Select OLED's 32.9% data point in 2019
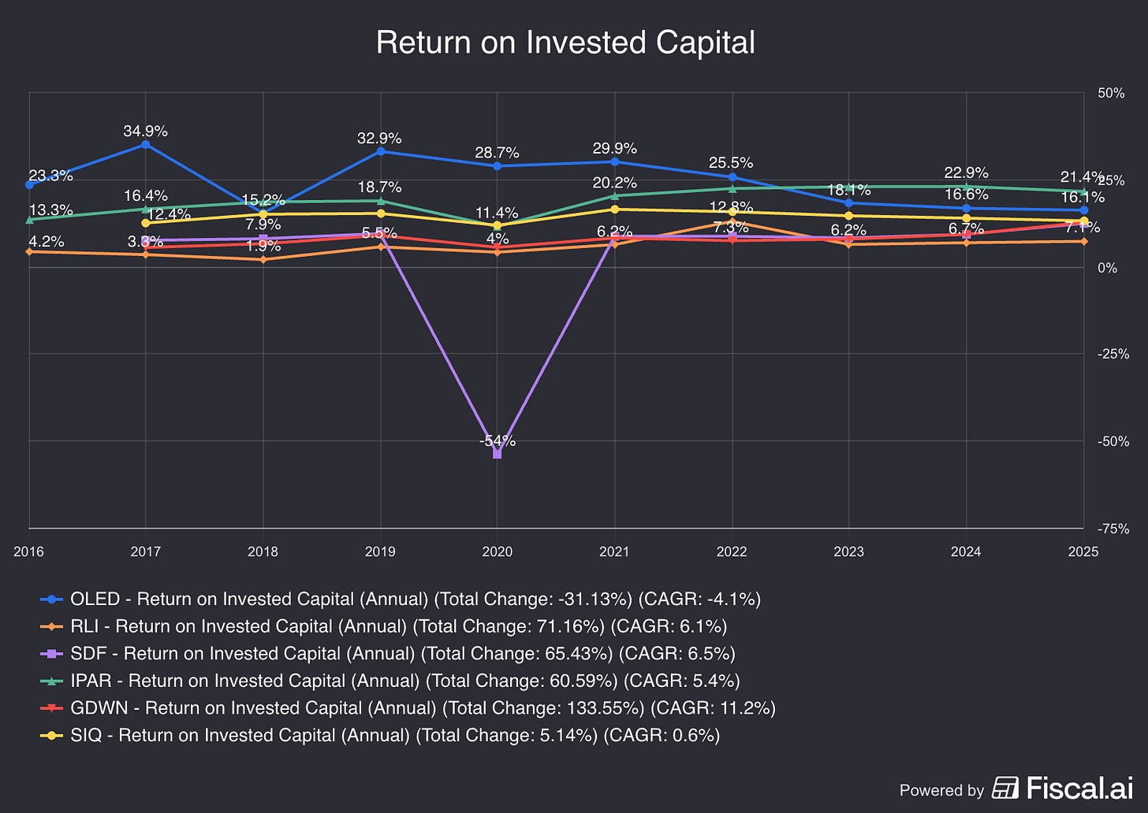 (380, 151)
